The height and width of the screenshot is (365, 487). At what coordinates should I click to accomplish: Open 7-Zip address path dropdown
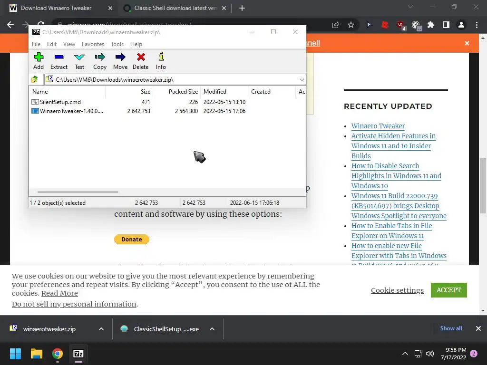[x=302, y=80]
